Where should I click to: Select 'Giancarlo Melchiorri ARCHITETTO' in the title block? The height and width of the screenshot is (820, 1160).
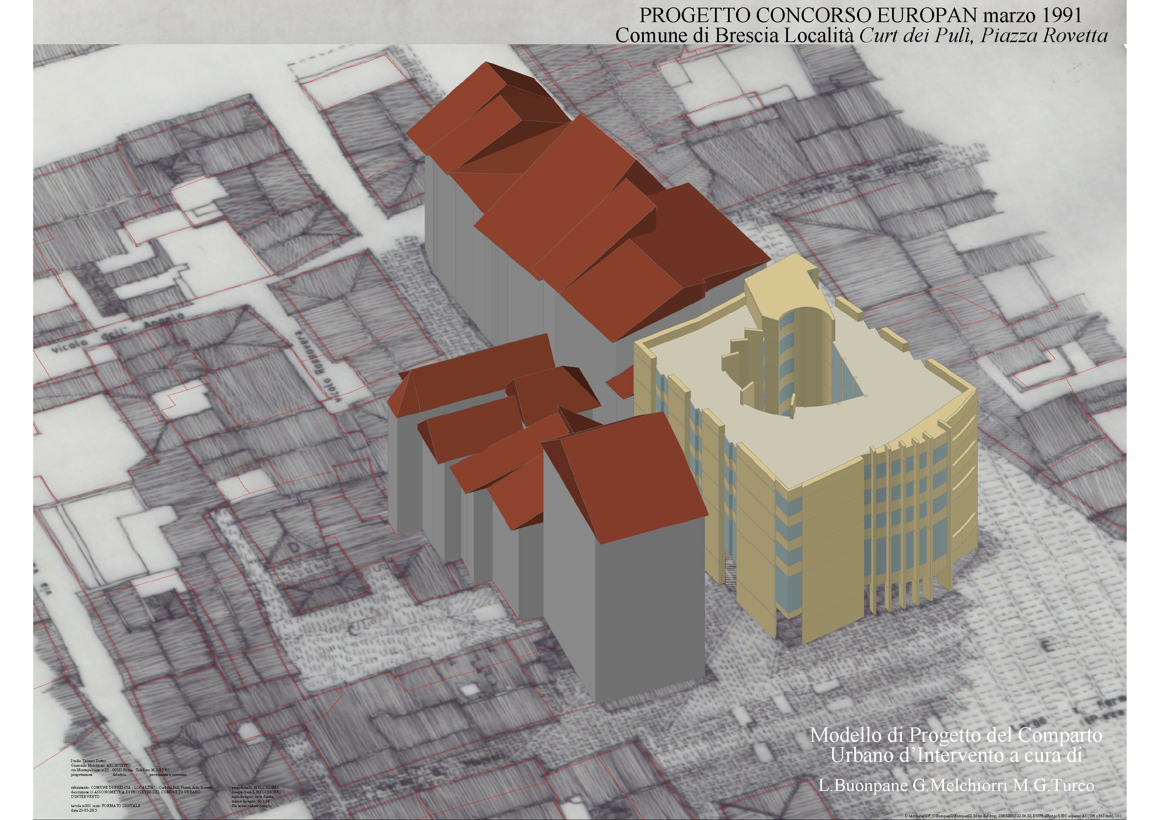pyautogui.click(x=101, y=765)
